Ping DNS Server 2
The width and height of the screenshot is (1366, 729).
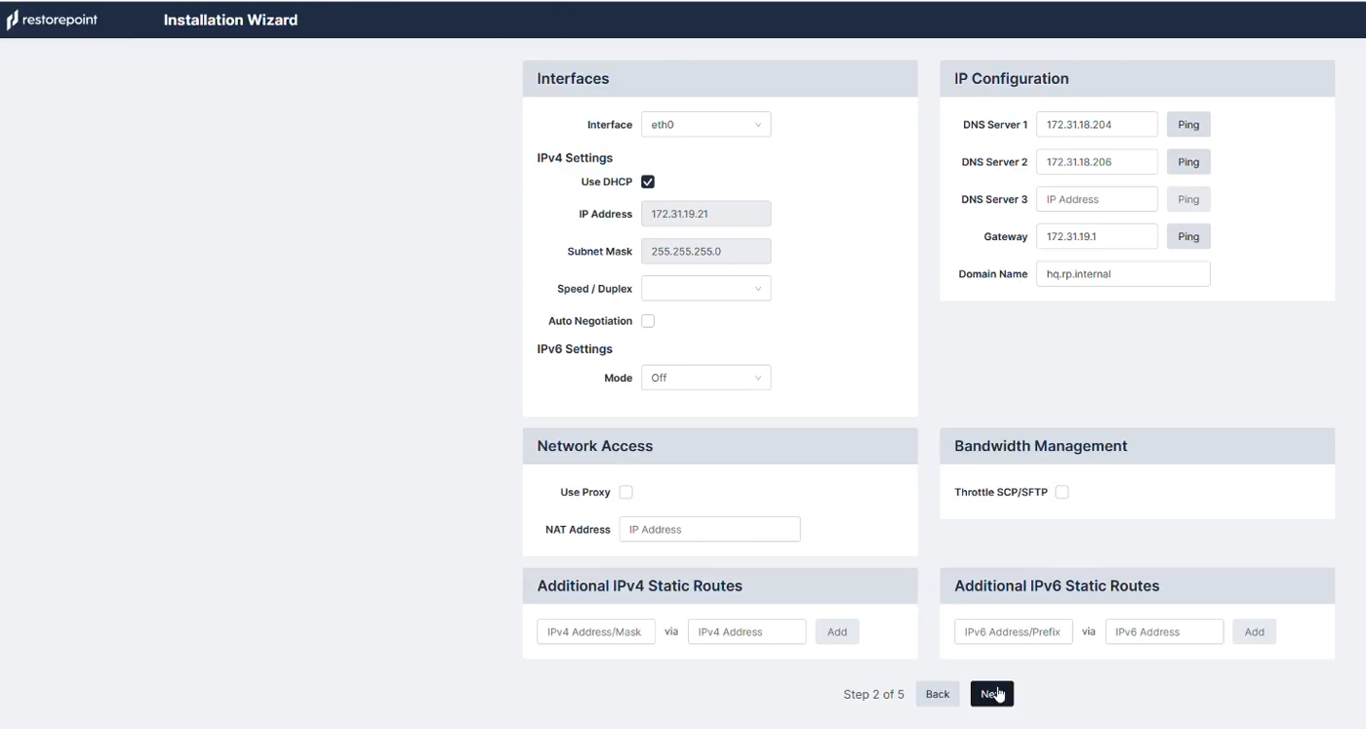coord(1187,162)
